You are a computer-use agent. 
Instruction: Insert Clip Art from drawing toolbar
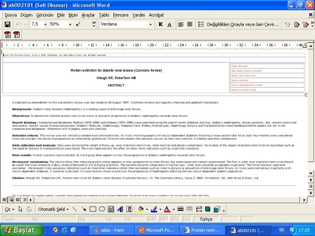tap(129, 209)
